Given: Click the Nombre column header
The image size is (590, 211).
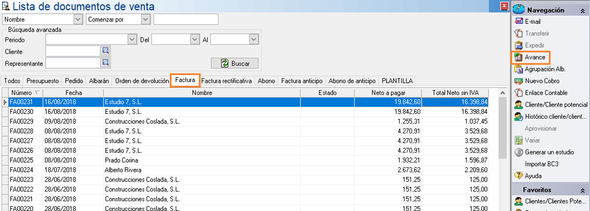Looking at the screenshot, I should click(x=202, y=93).
